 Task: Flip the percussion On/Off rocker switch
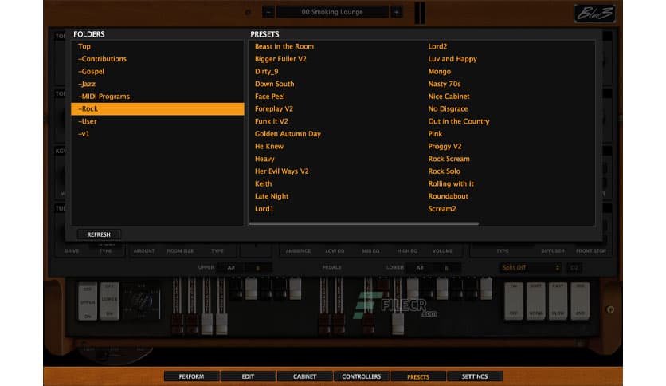coord(514,300)
